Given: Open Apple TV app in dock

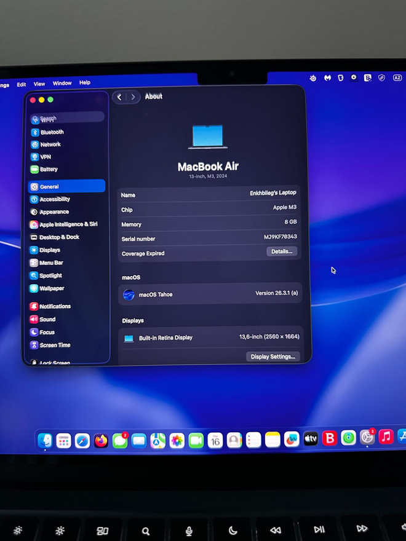Looking at the screenshot, I should (x=311, y=439).
